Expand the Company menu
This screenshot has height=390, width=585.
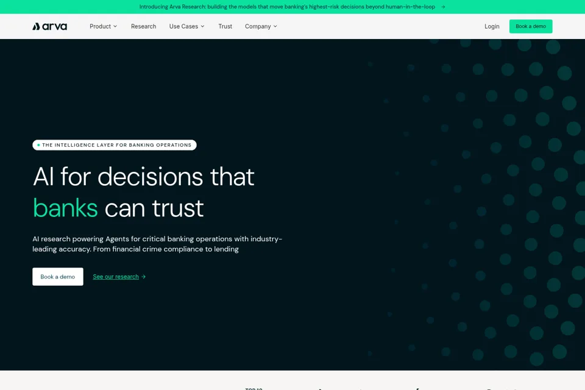tap(261, 26)
